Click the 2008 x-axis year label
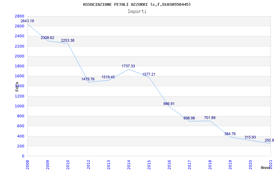The image size is (274, 171). coord(27,165)
